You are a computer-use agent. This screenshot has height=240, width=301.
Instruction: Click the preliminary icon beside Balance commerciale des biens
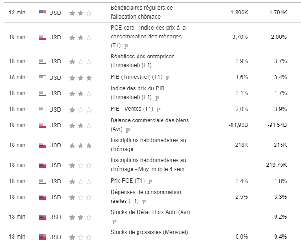coord(128,130)
